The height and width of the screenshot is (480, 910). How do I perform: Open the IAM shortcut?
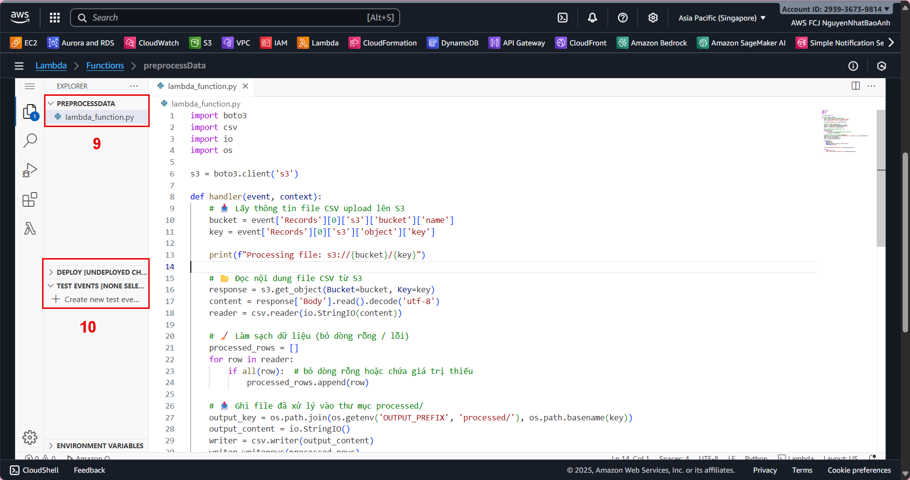pos(274,43)
